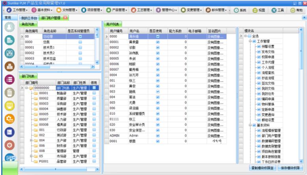This screenshot has width=307, height=175.
Task: Open the 文档管理 menu
Action: [x=67, y=10]
